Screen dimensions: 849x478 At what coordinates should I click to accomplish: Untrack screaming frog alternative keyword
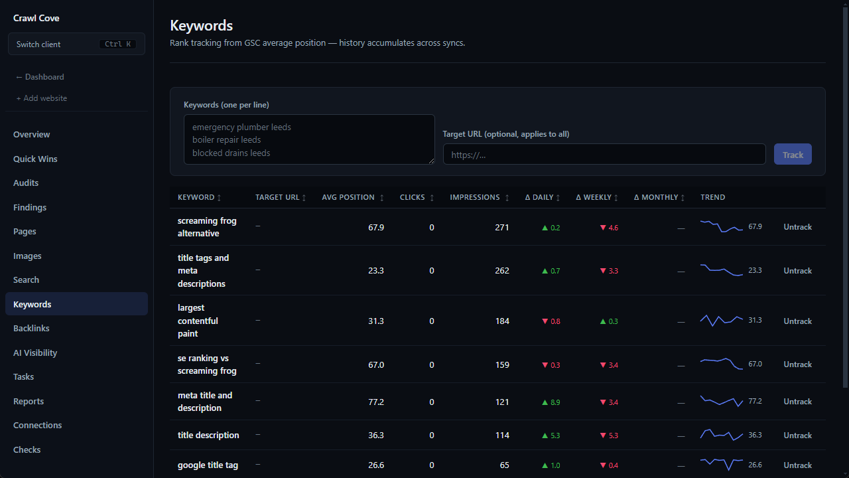[797, 227]
